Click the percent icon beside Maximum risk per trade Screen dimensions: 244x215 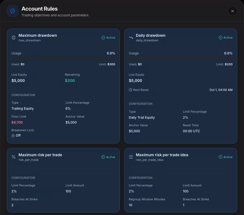tap(14, 157)
